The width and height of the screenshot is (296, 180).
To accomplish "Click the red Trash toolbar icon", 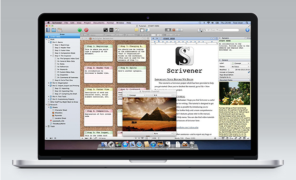I will coord(86,30).
